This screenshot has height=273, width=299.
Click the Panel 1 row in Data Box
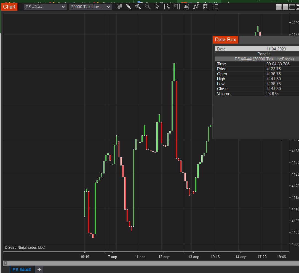257,54
